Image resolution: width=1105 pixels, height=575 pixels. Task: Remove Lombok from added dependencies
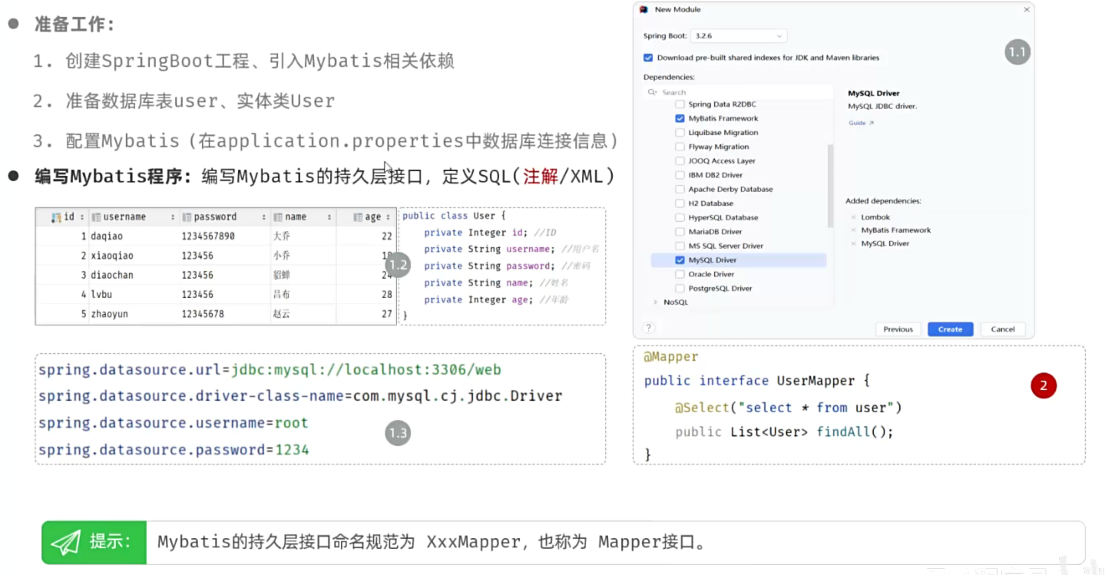[852, 217]
